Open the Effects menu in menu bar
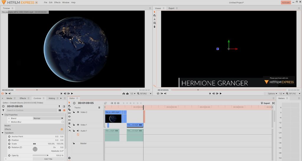 point(57,2)
